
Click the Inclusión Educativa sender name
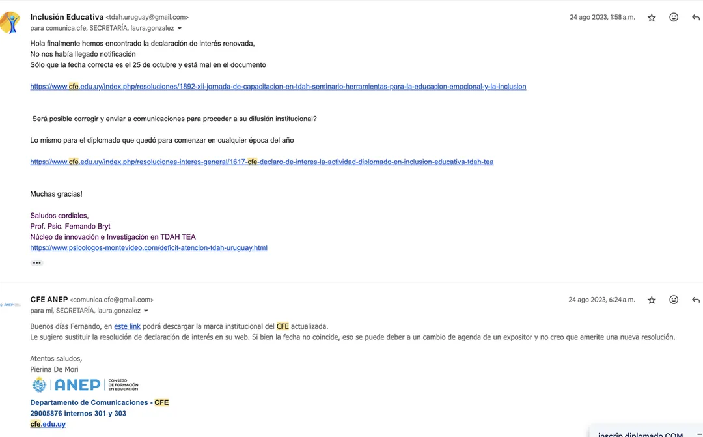[x=67, y=17]
